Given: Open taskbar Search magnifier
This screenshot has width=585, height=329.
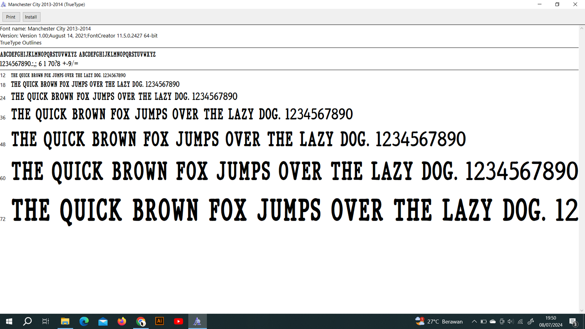Looking at the screenshot, I should click(27, 321).
